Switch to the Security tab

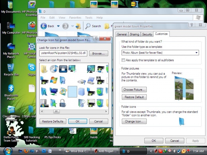click(x=147, y=34)
